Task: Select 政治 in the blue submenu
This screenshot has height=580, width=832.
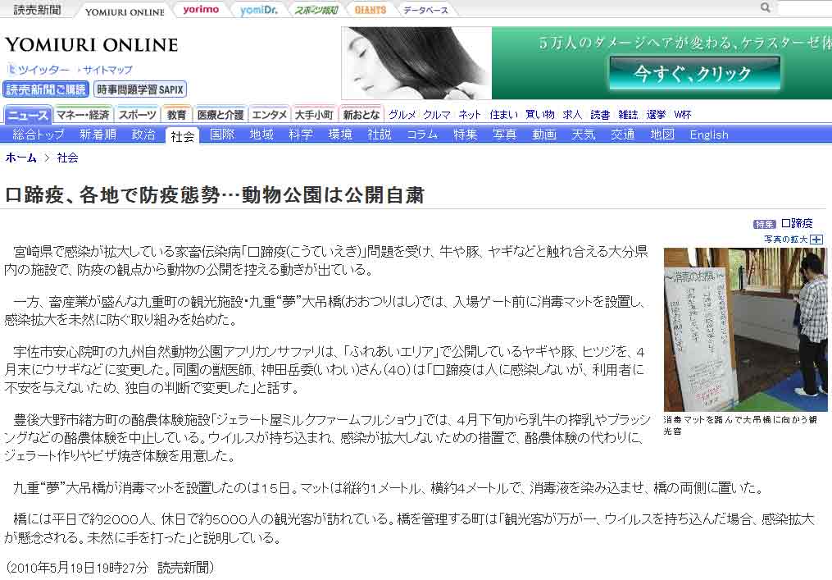Action: 143,135
